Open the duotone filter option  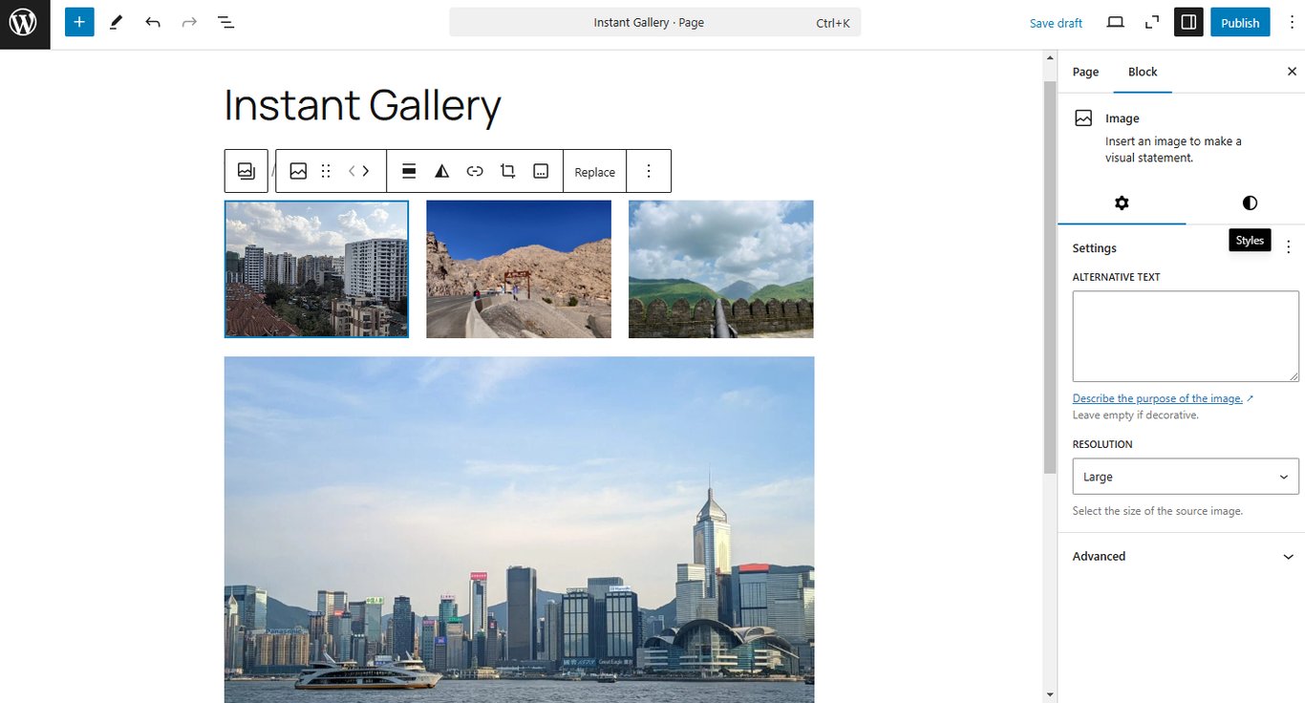point(441,171)
